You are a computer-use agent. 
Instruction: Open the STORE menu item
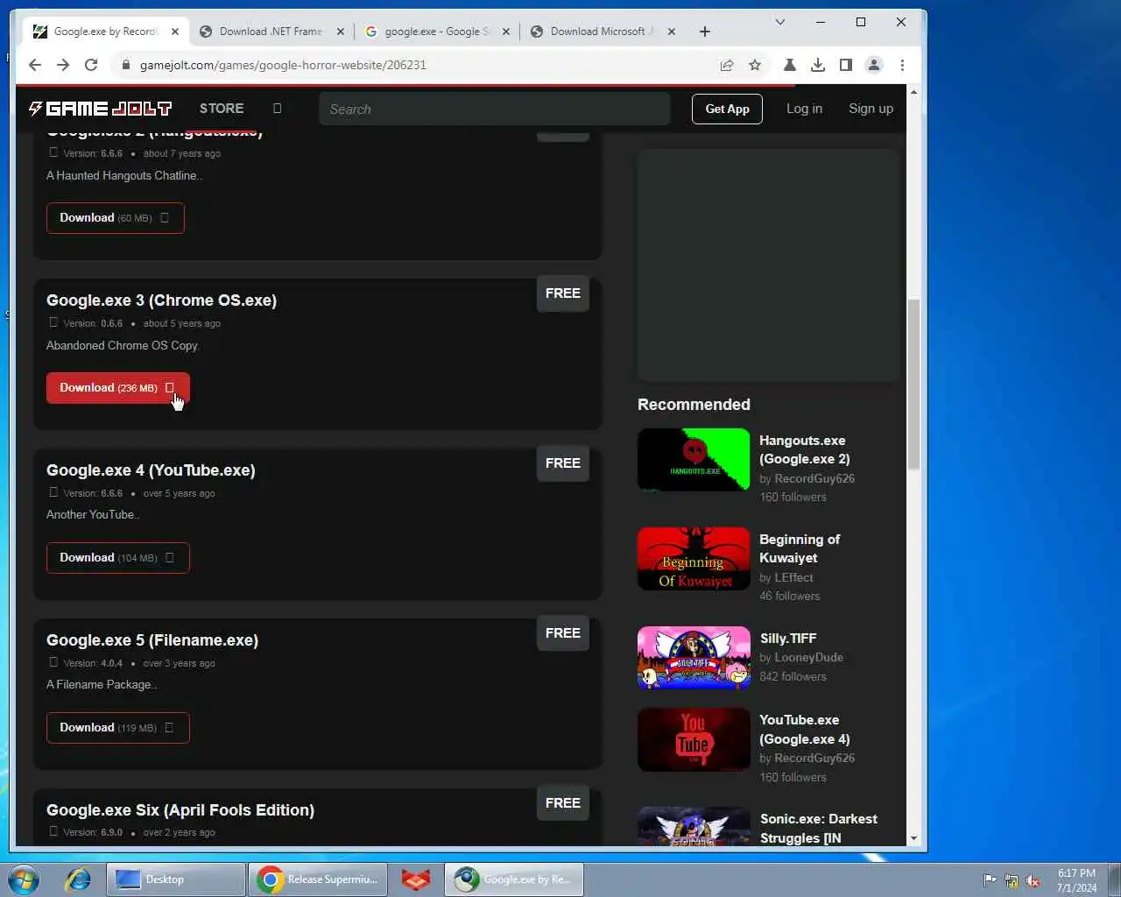tap(222, 109)
